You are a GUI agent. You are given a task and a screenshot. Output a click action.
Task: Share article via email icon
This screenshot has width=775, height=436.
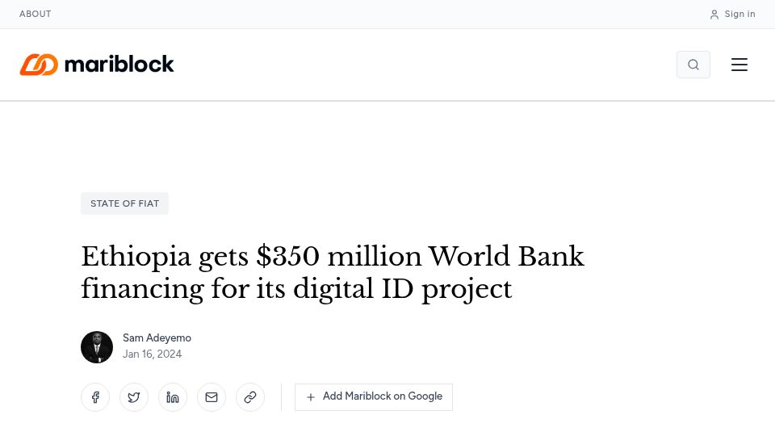click(x=212, y=397)
